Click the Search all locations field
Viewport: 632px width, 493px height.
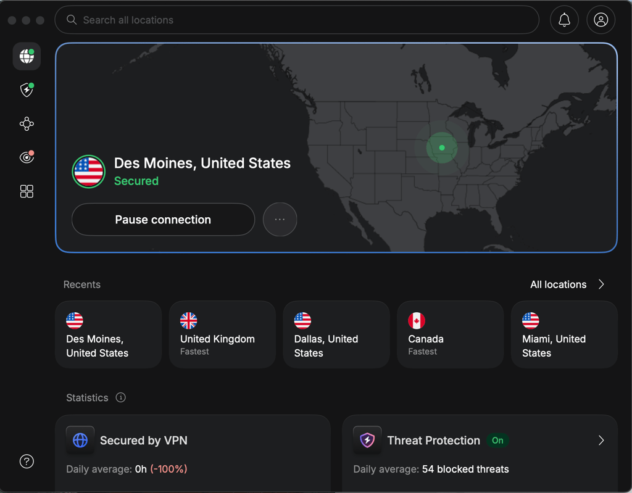[297, 20]
